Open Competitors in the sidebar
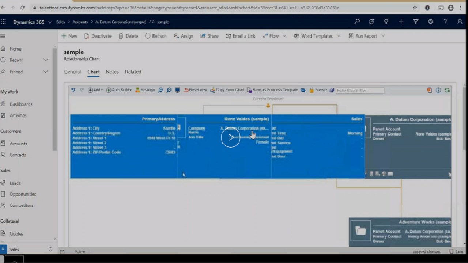 (21, 205)
